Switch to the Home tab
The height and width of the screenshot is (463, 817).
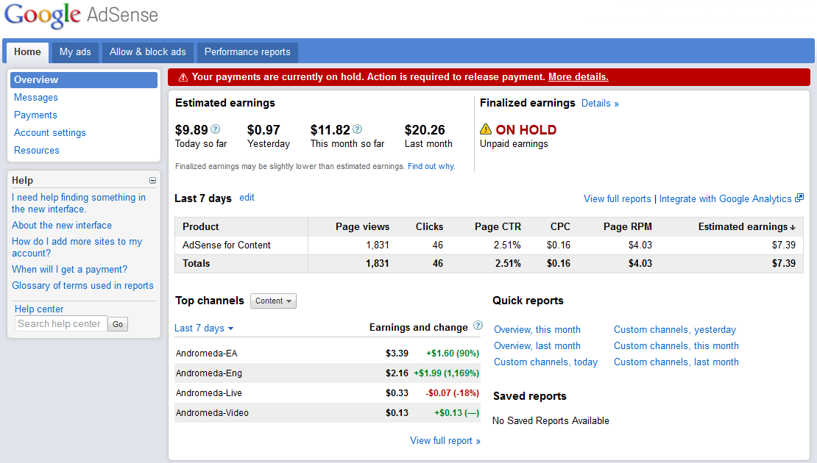(x=28, y=52)
